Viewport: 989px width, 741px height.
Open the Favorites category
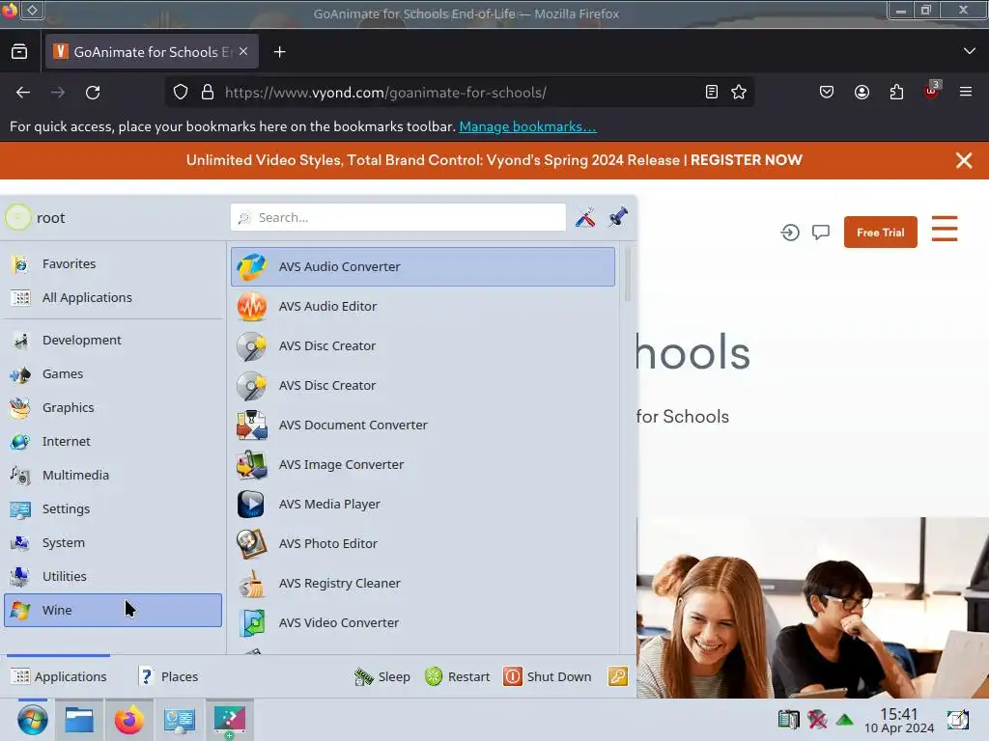[113, 263]
